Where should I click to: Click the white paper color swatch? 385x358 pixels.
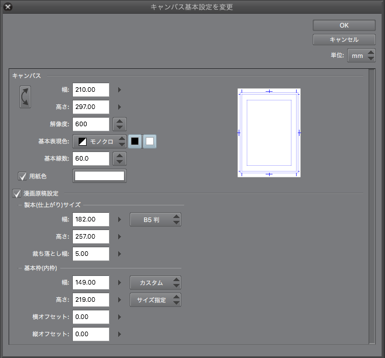pyautogui.click(x=99, y=176)
